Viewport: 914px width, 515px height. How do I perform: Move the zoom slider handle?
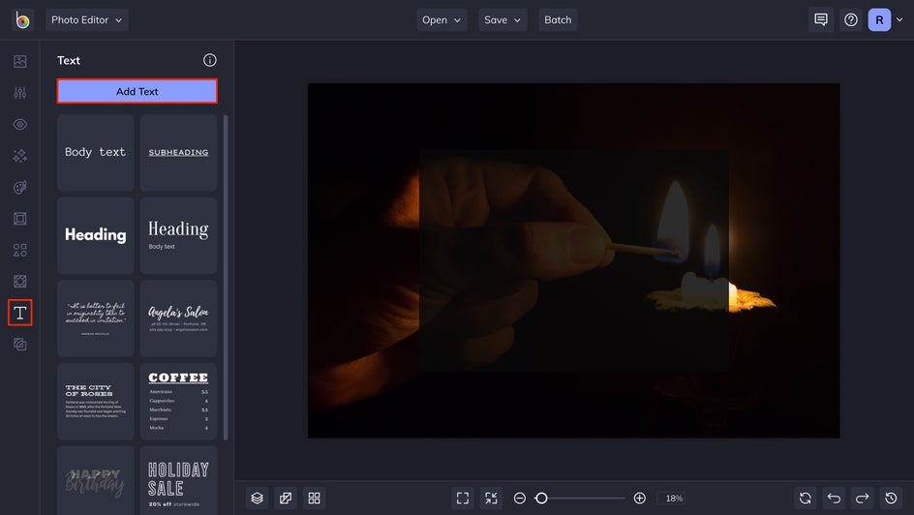541,499
